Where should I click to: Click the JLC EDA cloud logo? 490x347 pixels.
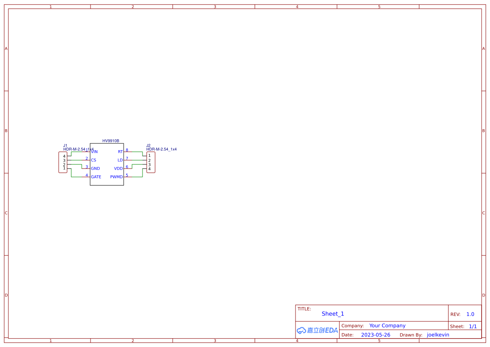click(x=316, y=330)
